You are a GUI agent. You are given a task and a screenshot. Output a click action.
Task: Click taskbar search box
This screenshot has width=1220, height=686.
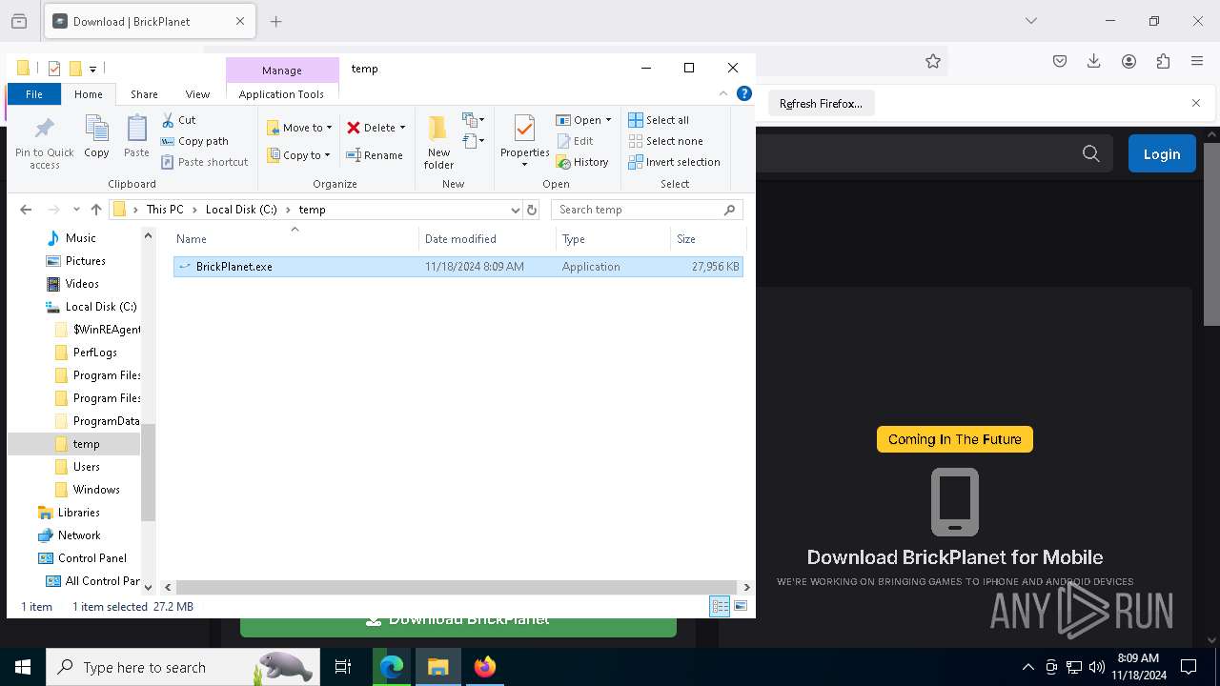coord(183,667)
